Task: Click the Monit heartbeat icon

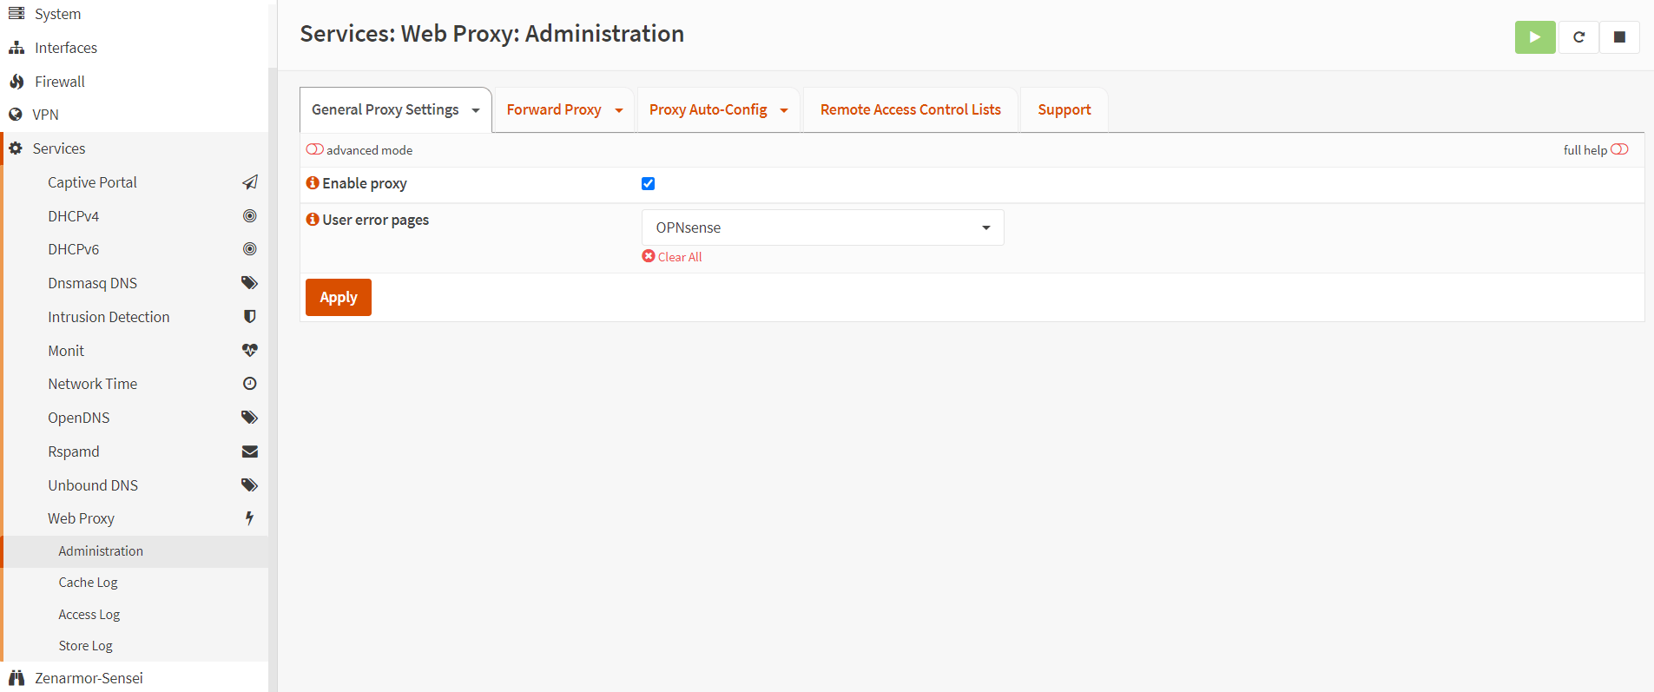Action: point(250,351)
